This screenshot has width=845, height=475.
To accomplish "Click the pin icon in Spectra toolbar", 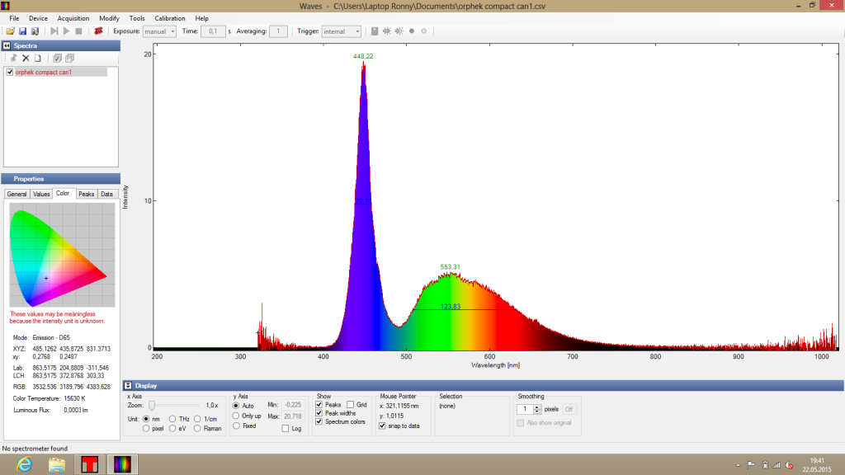I will (x=13, y=59).
